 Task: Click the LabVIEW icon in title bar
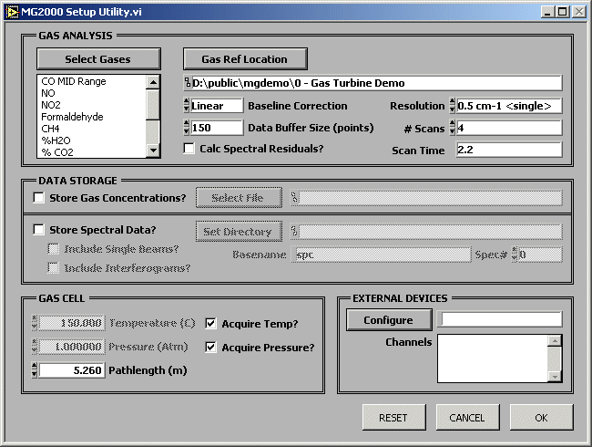coord(12,12)
